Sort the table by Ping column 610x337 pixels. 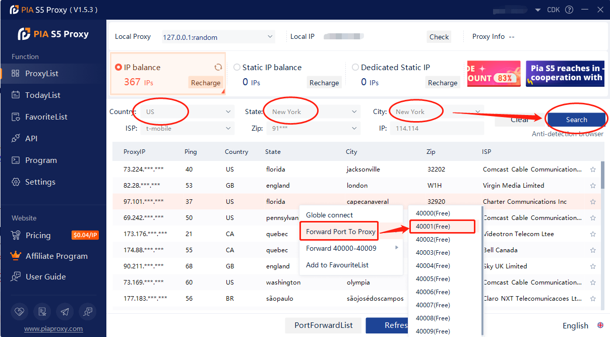[191, 151]
